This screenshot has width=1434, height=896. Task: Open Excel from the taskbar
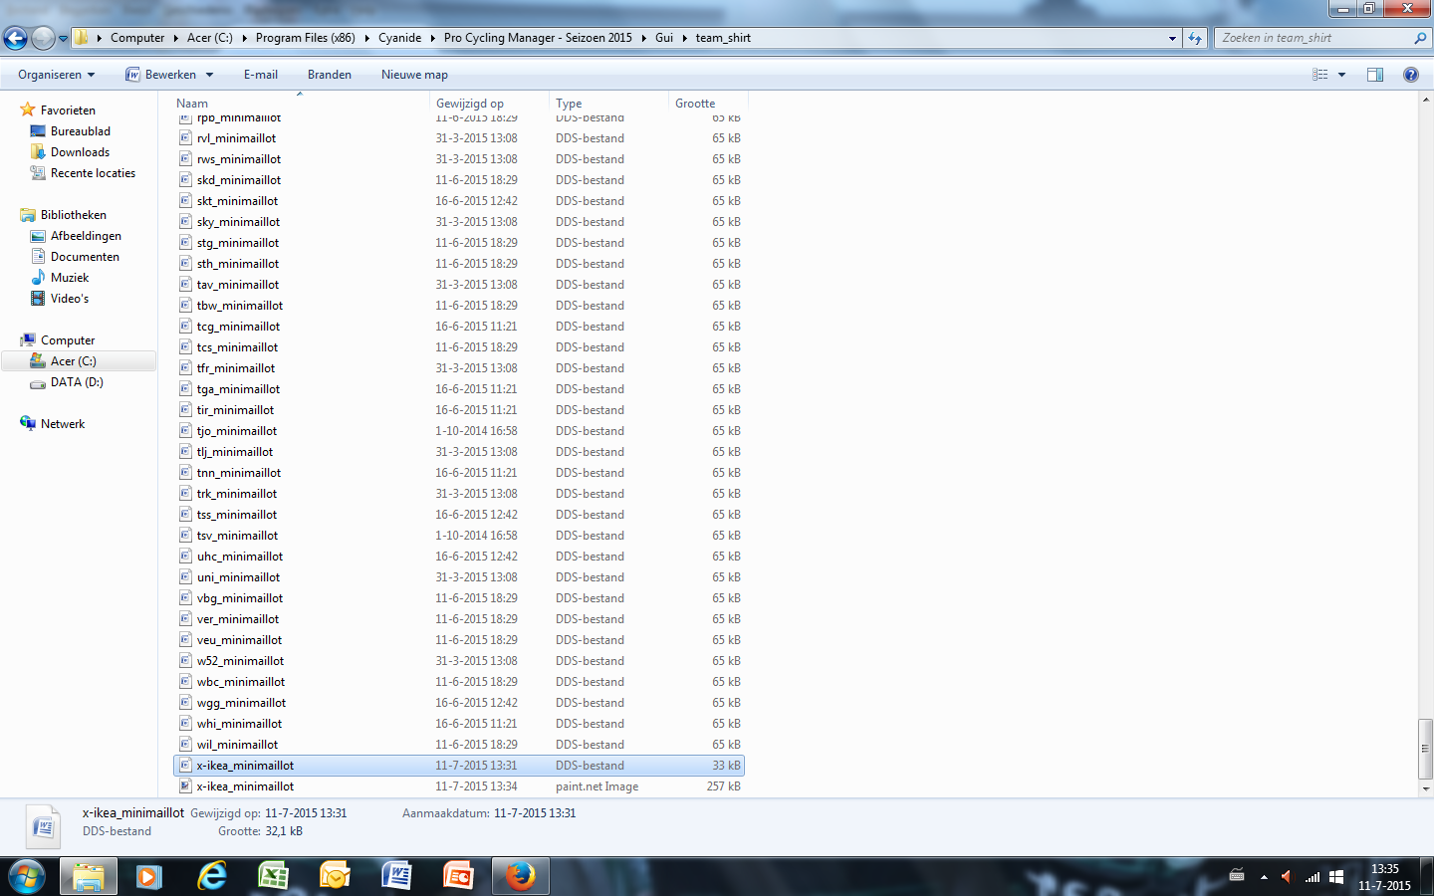tap(273, 876)
